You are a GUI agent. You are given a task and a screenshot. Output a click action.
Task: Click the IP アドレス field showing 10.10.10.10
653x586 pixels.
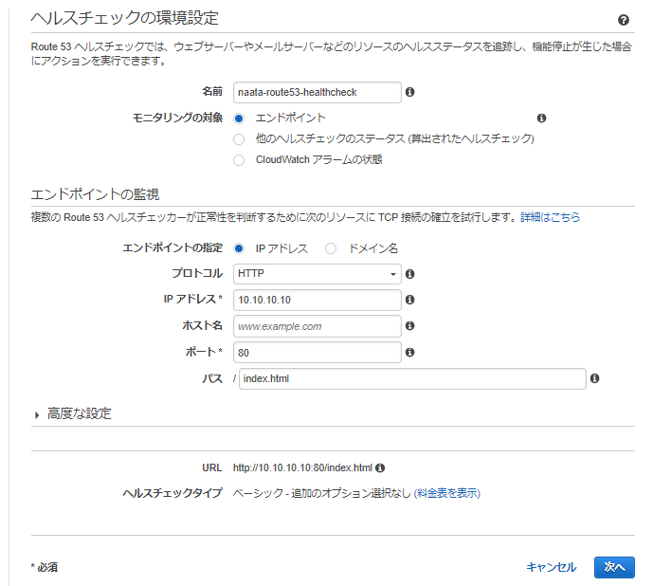coord(317,300)
